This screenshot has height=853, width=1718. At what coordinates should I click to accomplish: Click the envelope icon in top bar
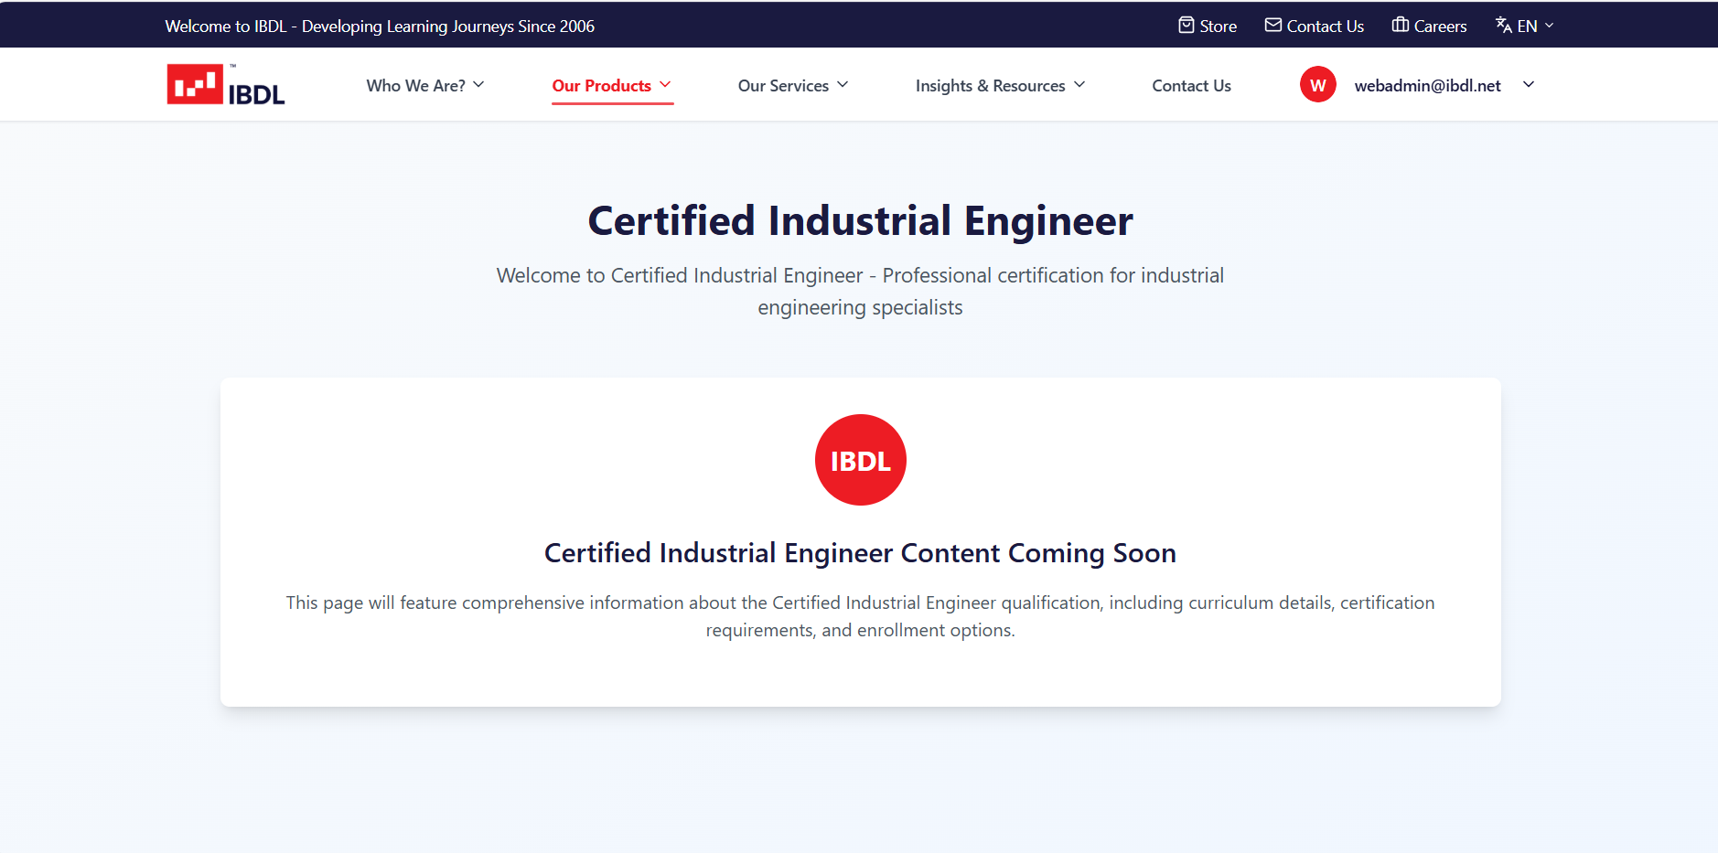(1272, 26)
